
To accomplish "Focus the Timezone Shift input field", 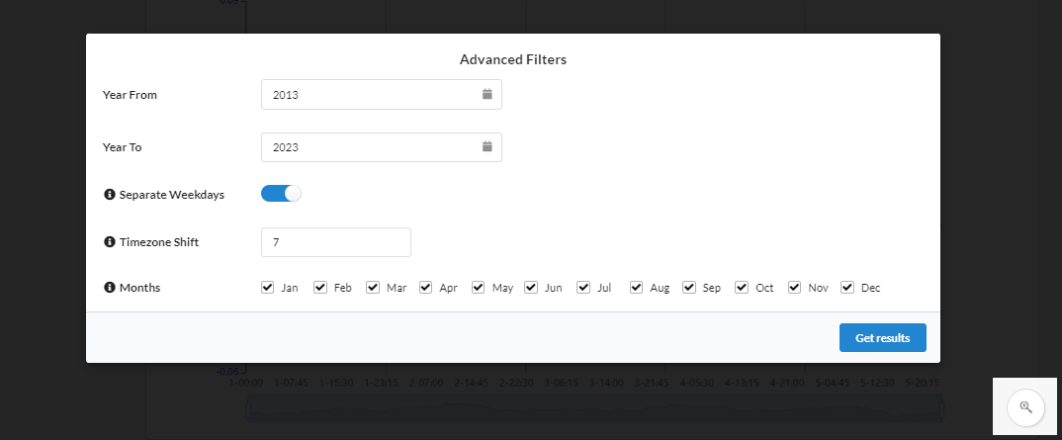I will tap(336, 241).
